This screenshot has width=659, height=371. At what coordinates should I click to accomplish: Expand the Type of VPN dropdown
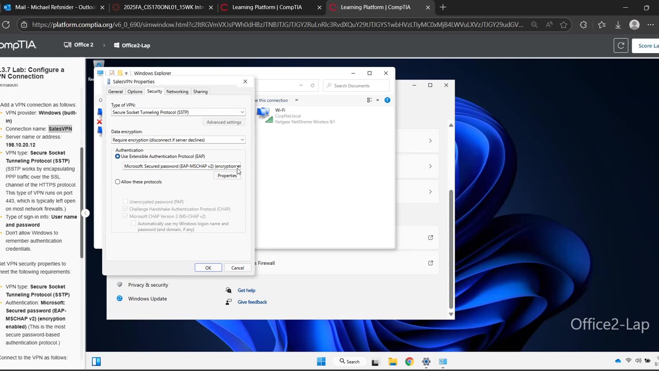[178, 112]
